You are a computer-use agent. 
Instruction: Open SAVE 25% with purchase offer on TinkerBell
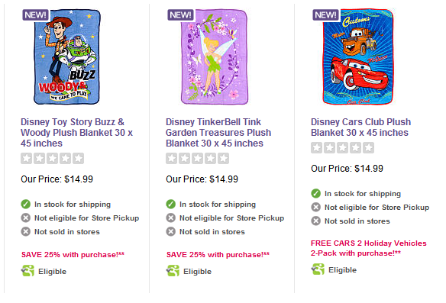point(218,255)
